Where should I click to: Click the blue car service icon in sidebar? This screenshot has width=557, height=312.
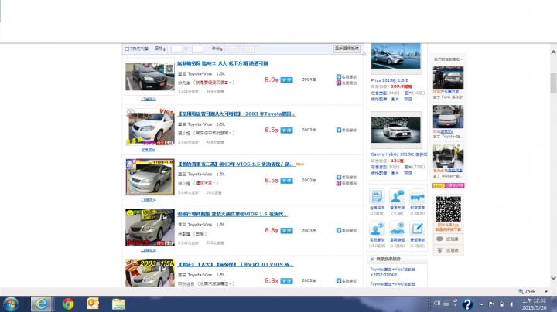point(417,196)
